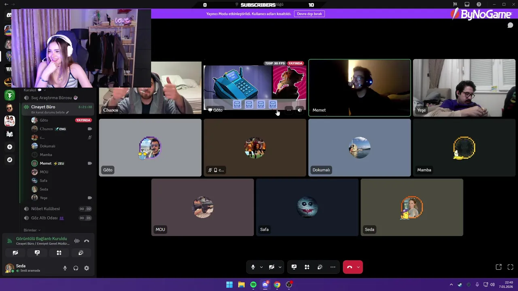Mute microphone in user panel
This screenshot has width=518, height=291.
click(65, 268)
